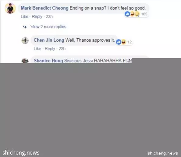The image size is (181, 157).
Task: Reply to Chen Jin Long's comment
Action: (x=50, y=49)
